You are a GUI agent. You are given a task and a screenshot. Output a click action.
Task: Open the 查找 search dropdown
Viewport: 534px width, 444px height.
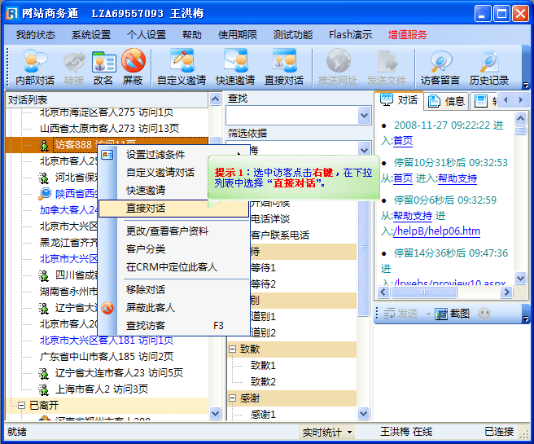pos(364,116)
